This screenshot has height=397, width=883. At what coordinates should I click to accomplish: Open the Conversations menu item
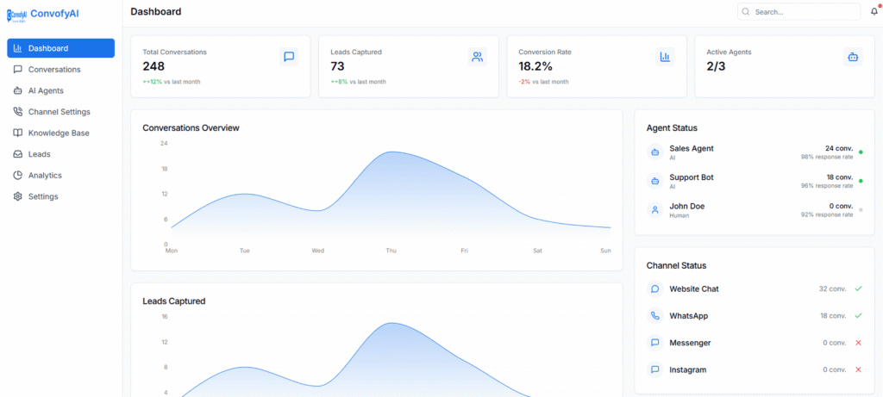[x=53, y=69]
